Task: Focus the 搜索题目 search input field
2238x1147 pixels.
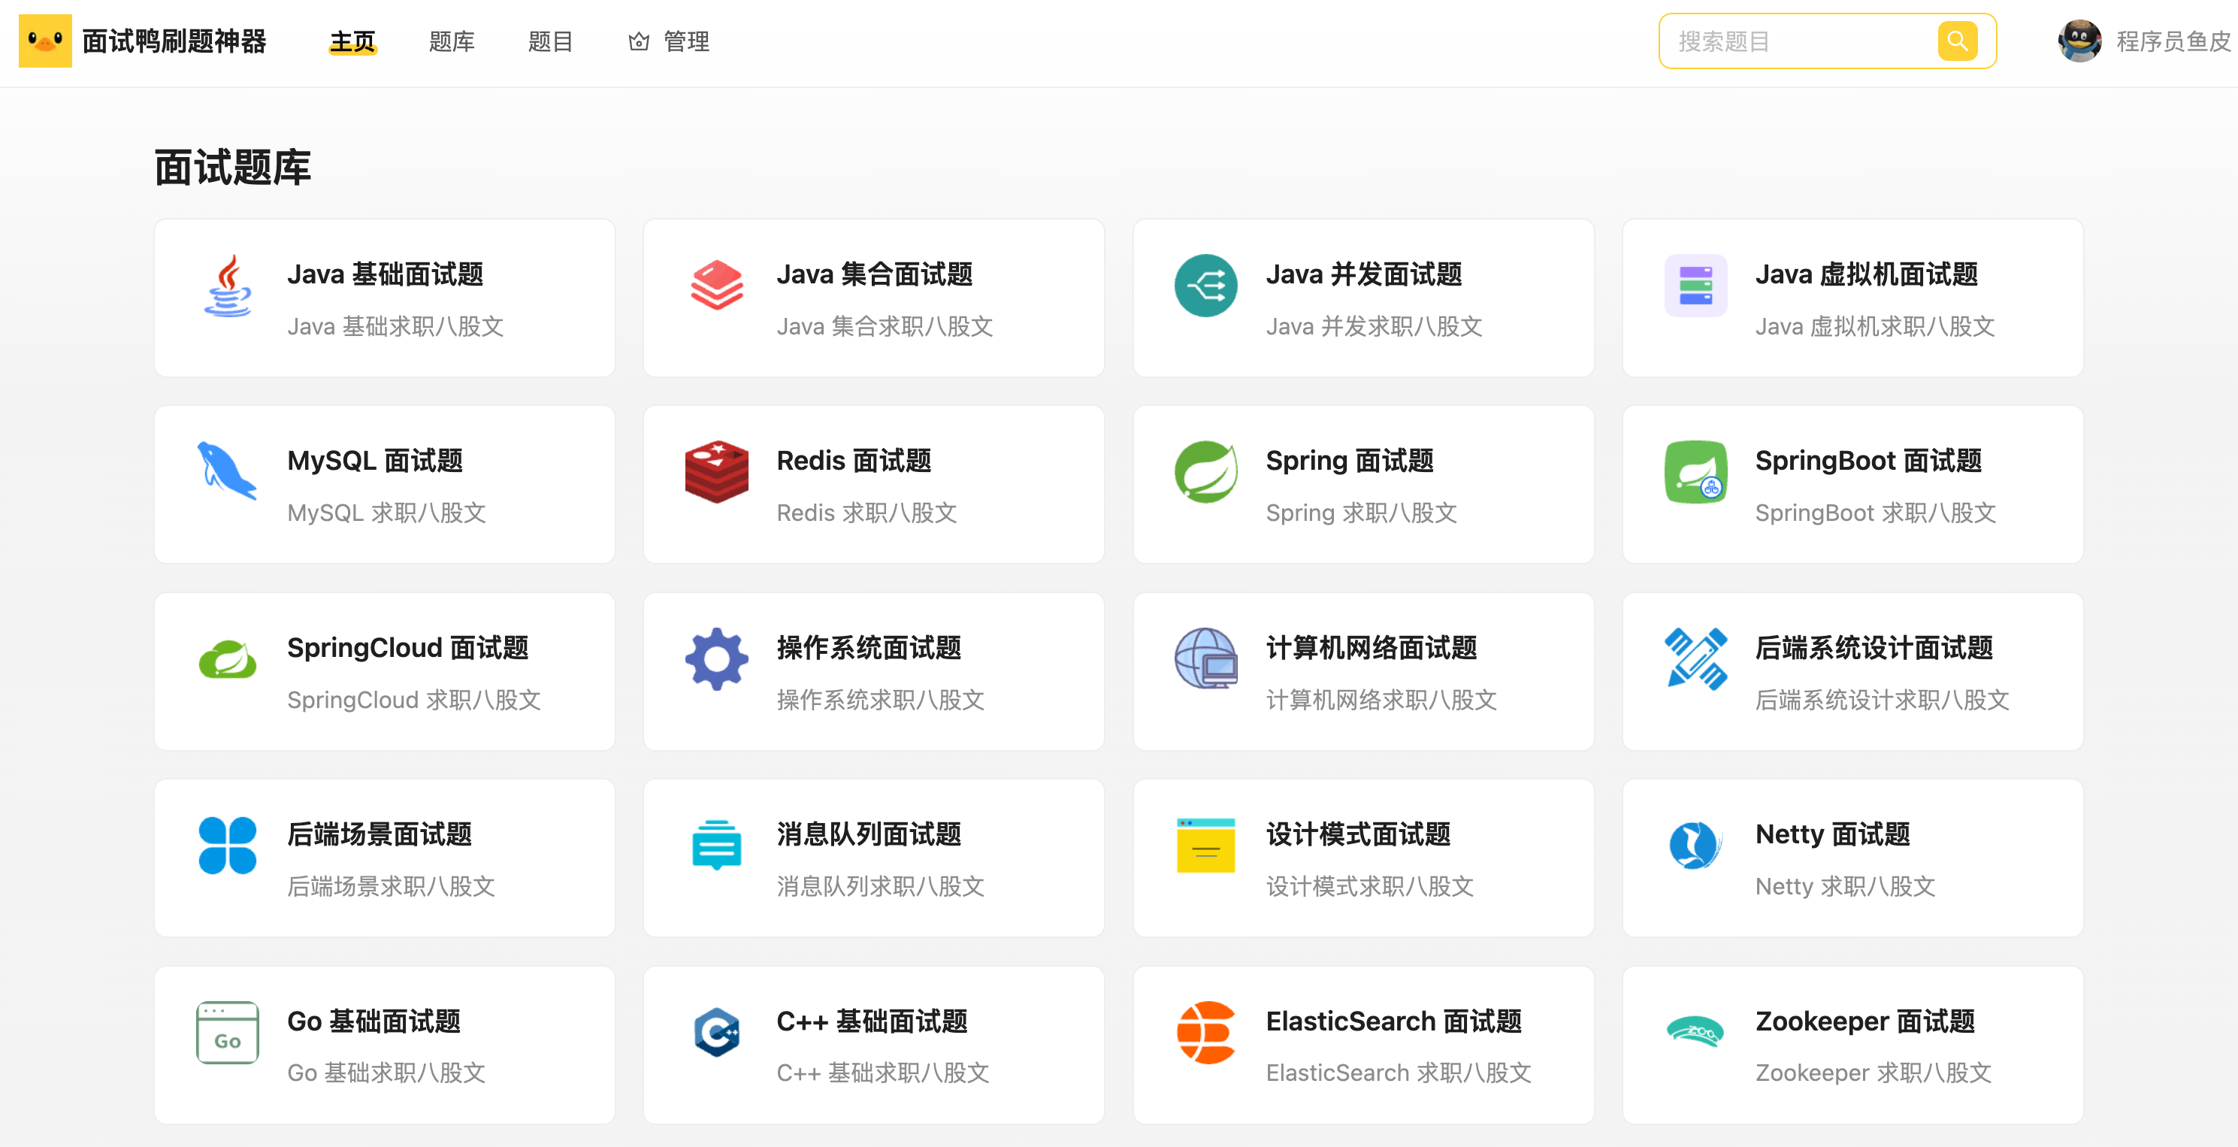Action: (x=1798, y=41)
